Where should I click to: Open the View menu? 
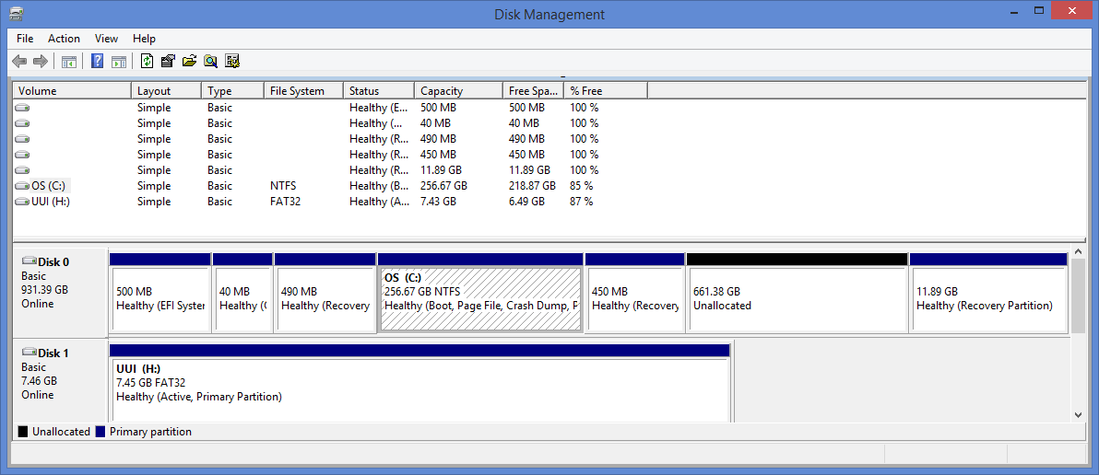point(107,39)
